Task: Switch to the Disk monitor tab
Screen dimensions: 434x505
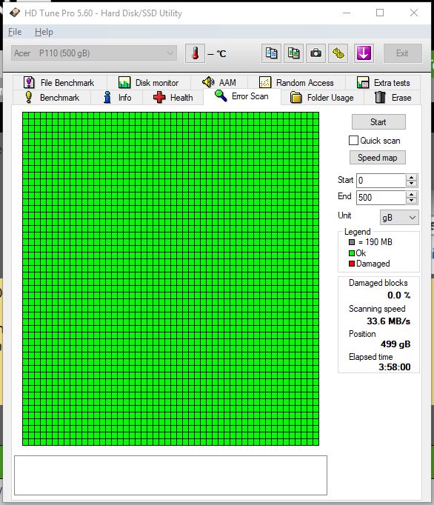Action: [149, 82]
